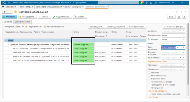Image resolution: width=190 pixels, height=102 pixels.
Task: Switch to Заказ-наряды tab
Action: pos(26,7)
